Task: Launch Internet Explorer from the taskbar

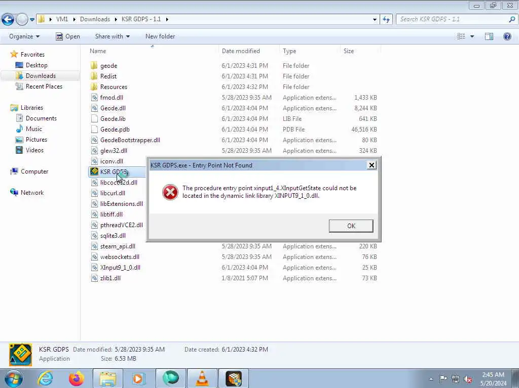Action: click(x=45, y=379)
